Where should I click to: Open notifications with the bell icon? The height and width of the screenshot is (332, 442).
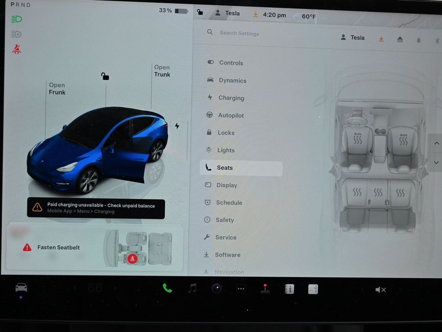point(418,39)
